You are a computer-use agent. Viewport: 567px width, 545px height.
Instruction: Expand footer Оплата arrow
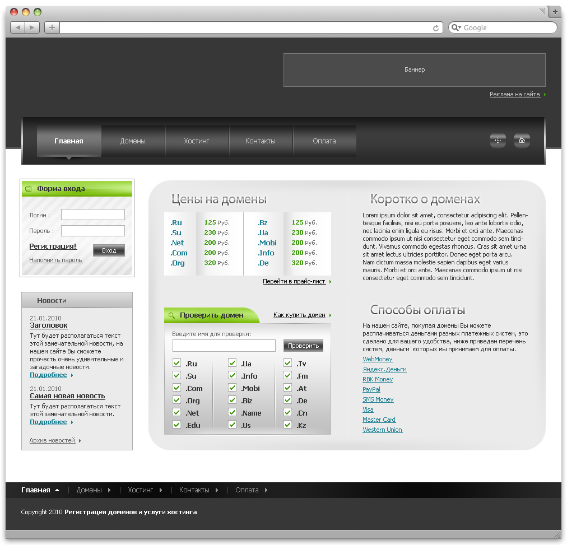click(x=266, y=491)
